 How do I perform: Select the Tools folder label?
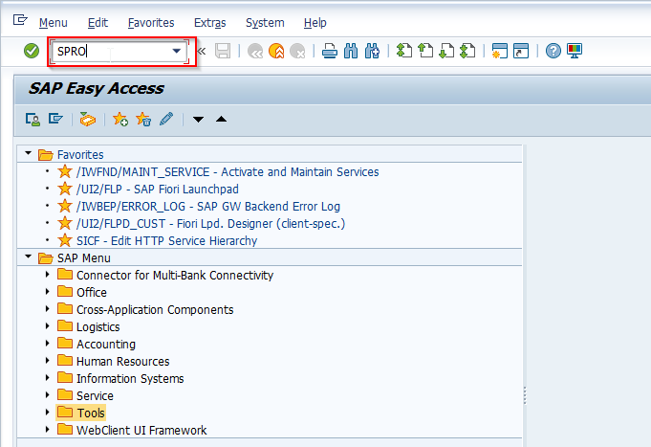(91, 413)
